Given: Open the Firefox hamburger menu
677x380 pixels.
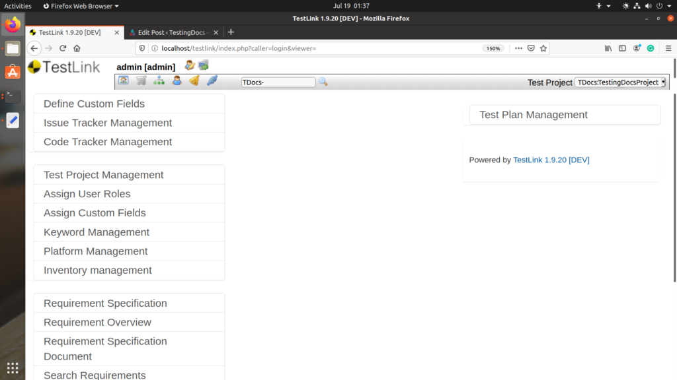Looking at the screenshot, I should [668, 47].
